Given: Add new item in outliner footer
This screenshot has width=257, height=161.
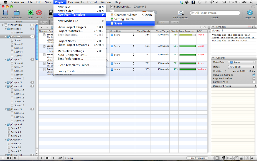Looking at the screenshot, I should pos(42,158).
